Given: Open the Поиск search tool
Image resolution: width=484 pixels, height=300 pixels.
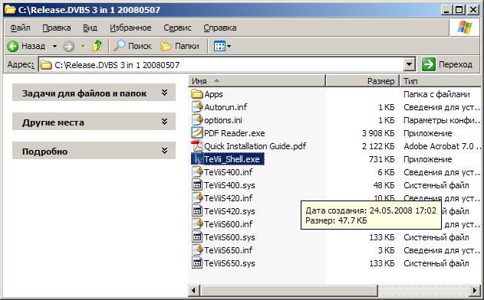Looking at the screenshot, I should pyautogui.click(x=133, y=46).
